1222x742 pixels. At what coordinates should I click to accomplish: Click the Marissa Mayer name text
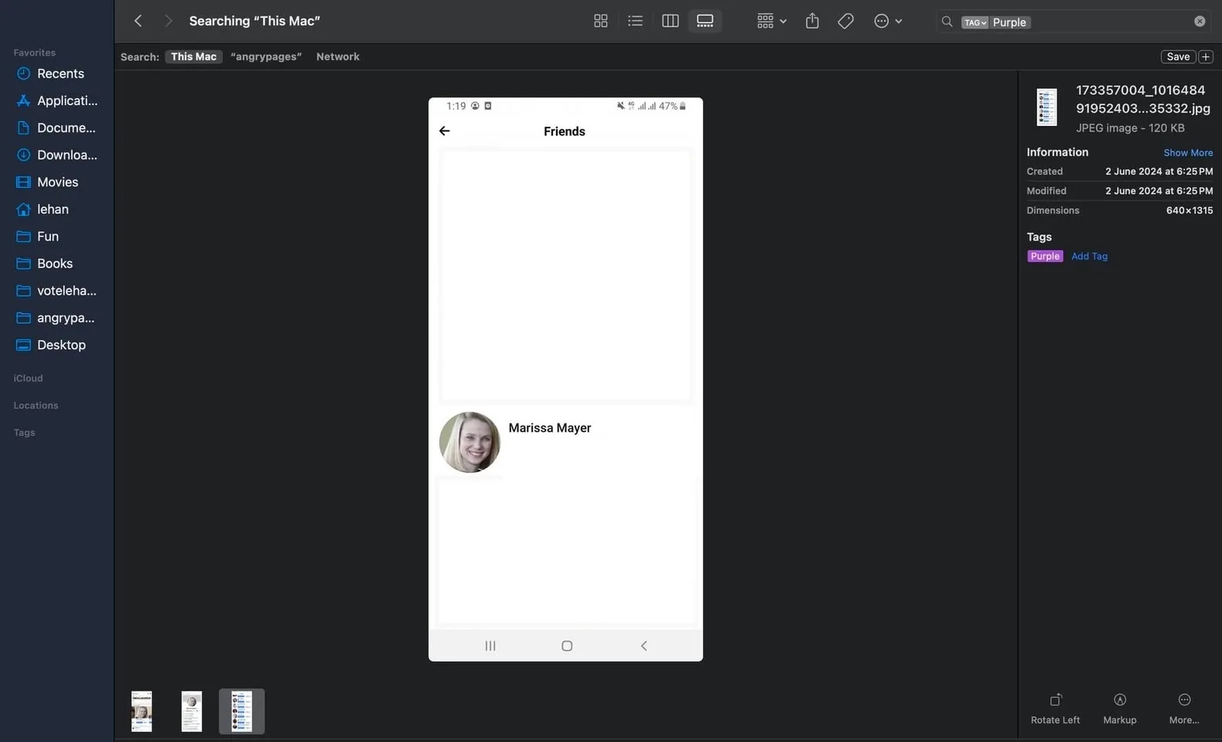tap(549, 427)
